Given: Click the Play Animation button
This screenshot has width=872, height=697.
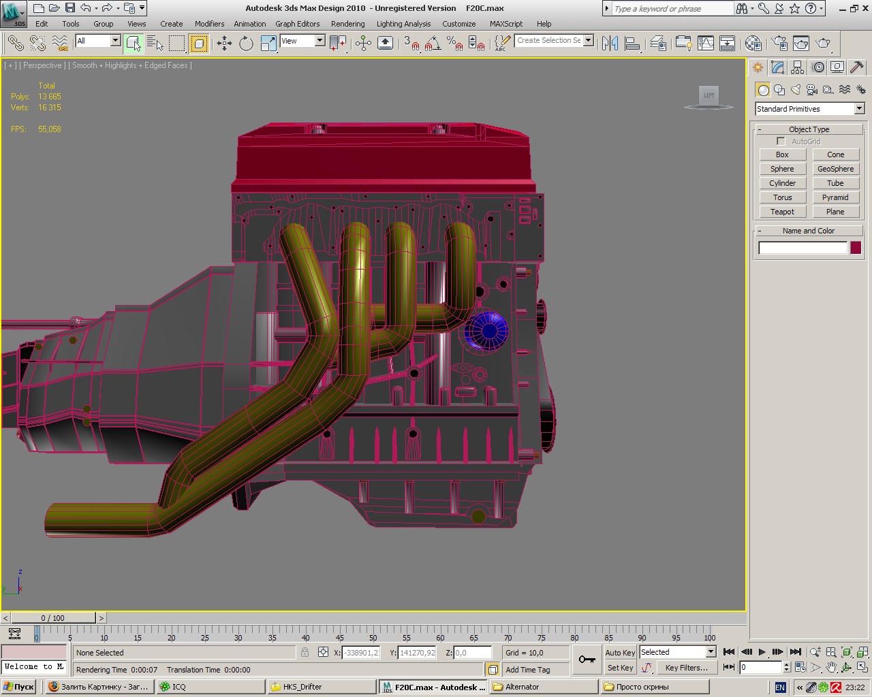Looking at the screenshot, I should [x=762, y=652].
